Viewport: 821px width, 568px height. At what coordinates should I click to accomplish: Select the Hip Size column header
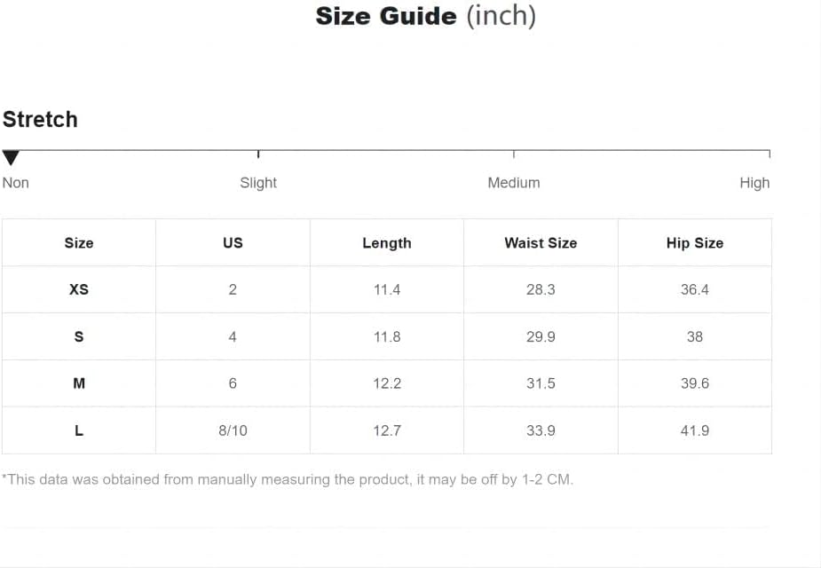[x=695, y=243]
